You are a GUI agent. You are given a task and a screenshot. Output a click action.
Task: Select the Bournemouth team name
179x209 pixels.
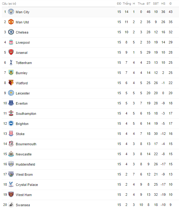[x=26, y=144]
